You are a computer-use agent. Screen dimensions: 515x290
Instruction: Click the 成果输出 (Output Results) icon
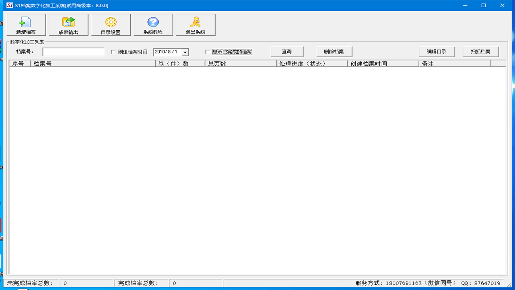pyautogui.click(x=68, y=24)
